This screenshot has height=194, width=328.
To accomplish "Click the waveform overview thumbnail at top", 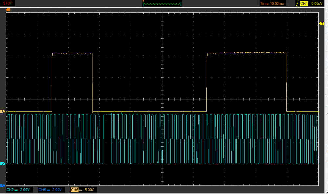I will pyautogui.click(x=162, y=3).
